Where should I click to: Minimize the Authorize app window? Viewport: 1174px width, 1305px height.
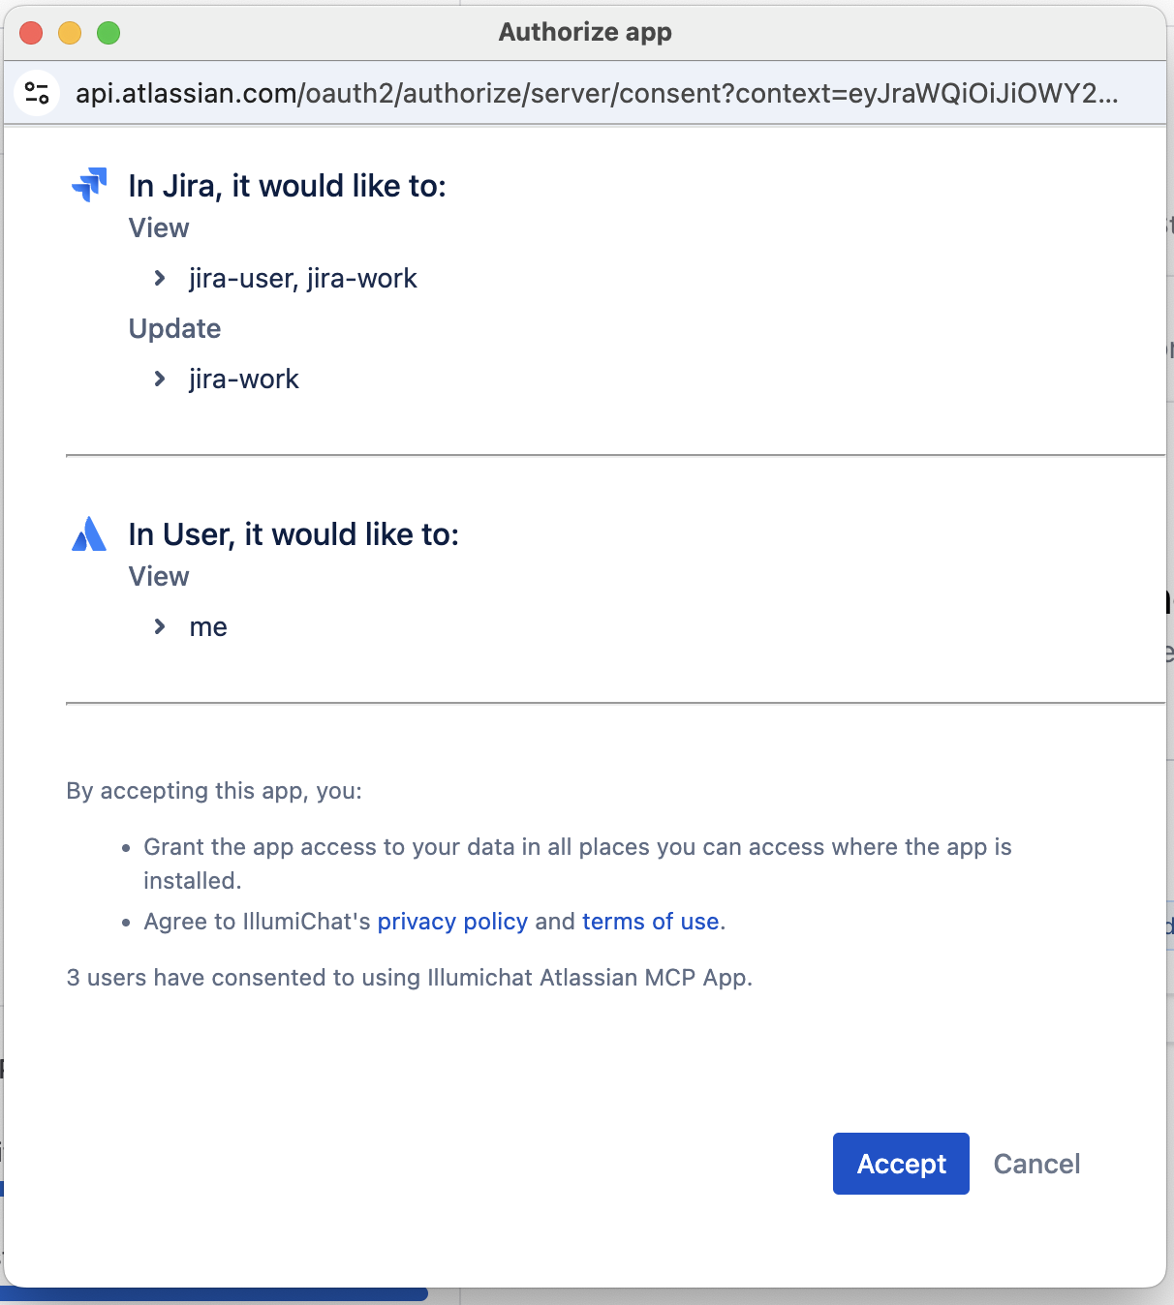click(x=69, y=32)
